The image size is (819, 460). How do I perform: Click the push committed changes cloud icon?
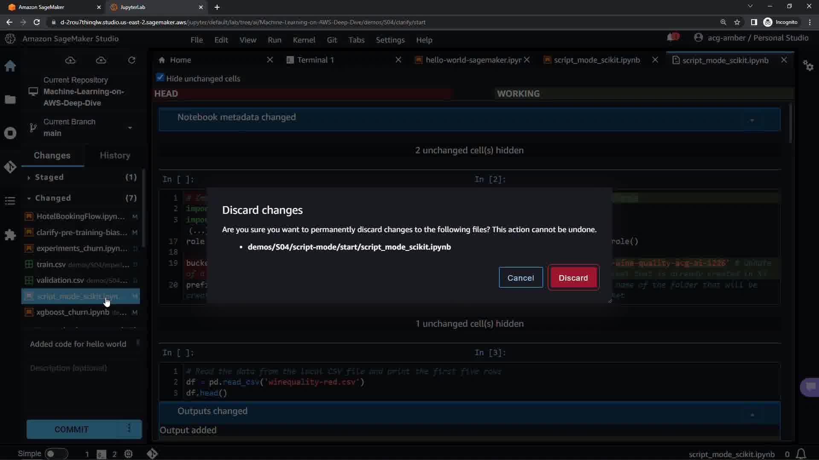tap(101, 60)
